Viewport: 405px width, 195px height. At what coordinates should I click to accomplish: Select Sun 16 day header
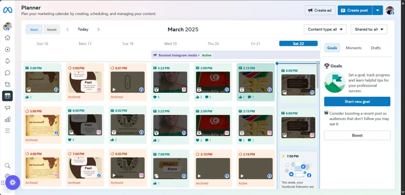coord(42,43)
